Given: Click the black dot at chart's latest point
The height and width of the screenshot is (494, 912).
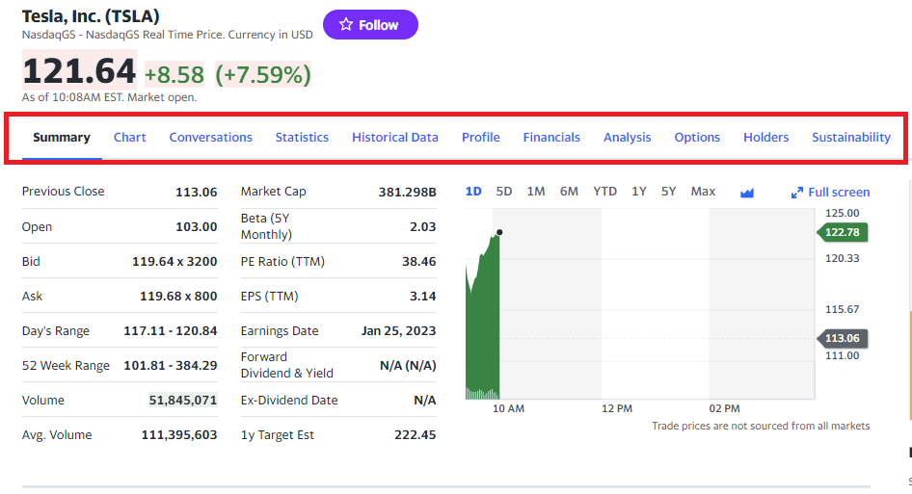Looking at the screenshot, I should pos(499,232).
